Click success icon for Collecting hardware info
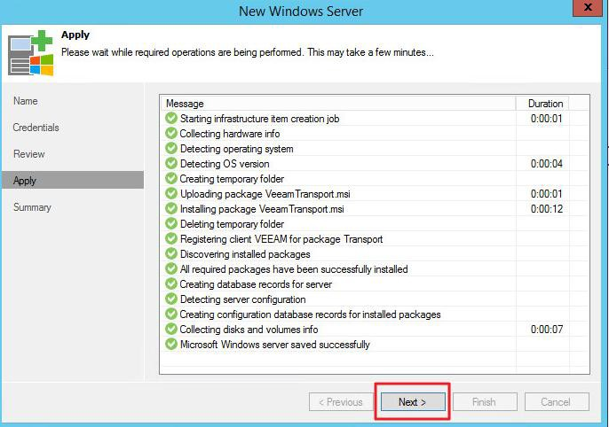Screen dimensions: 609x427 [171, 133]
